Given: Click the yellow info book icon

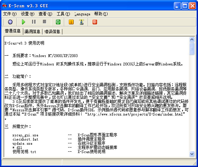Looking at the screenshot, I should [71, 22].
